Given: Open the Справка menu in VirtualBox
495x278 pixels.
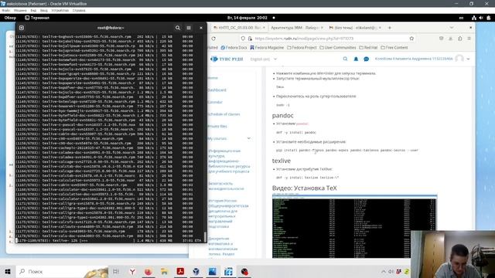Looking at the screenshot, I should point(79,10).
